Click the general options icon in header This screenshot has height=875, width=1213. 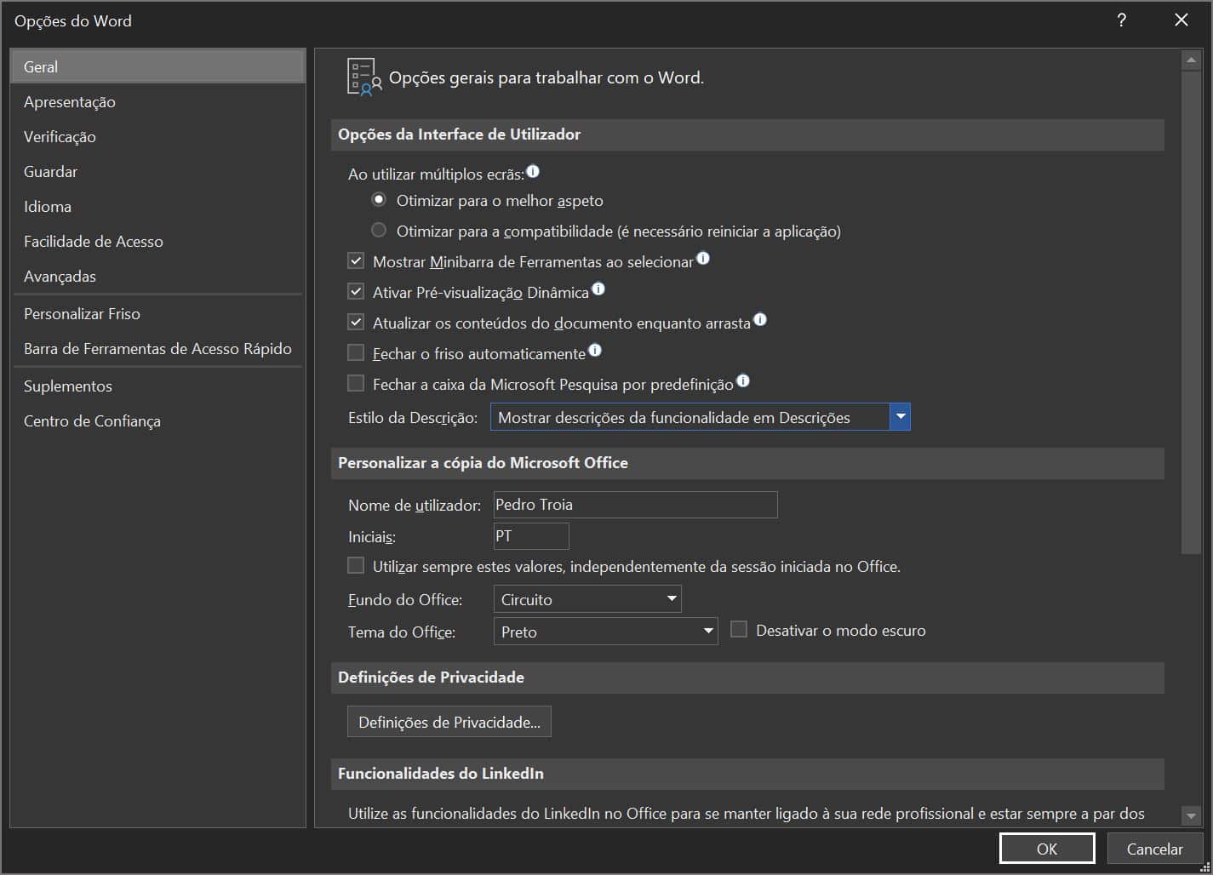click(363, 77)
